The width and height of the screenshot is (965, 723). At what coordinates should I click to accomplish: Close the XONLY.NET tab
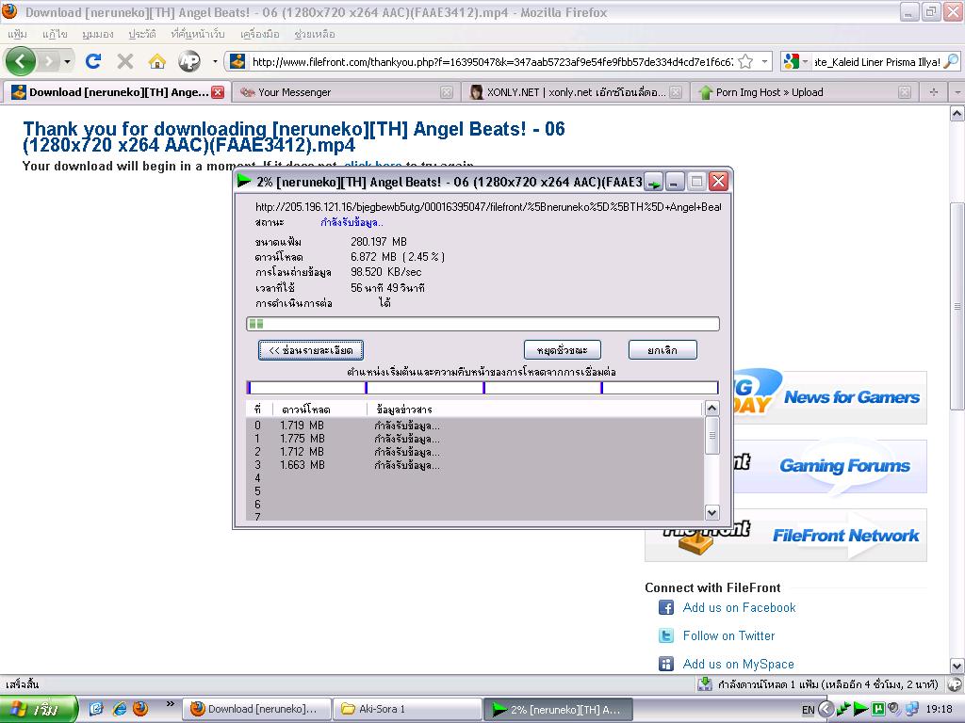(676, 92)
